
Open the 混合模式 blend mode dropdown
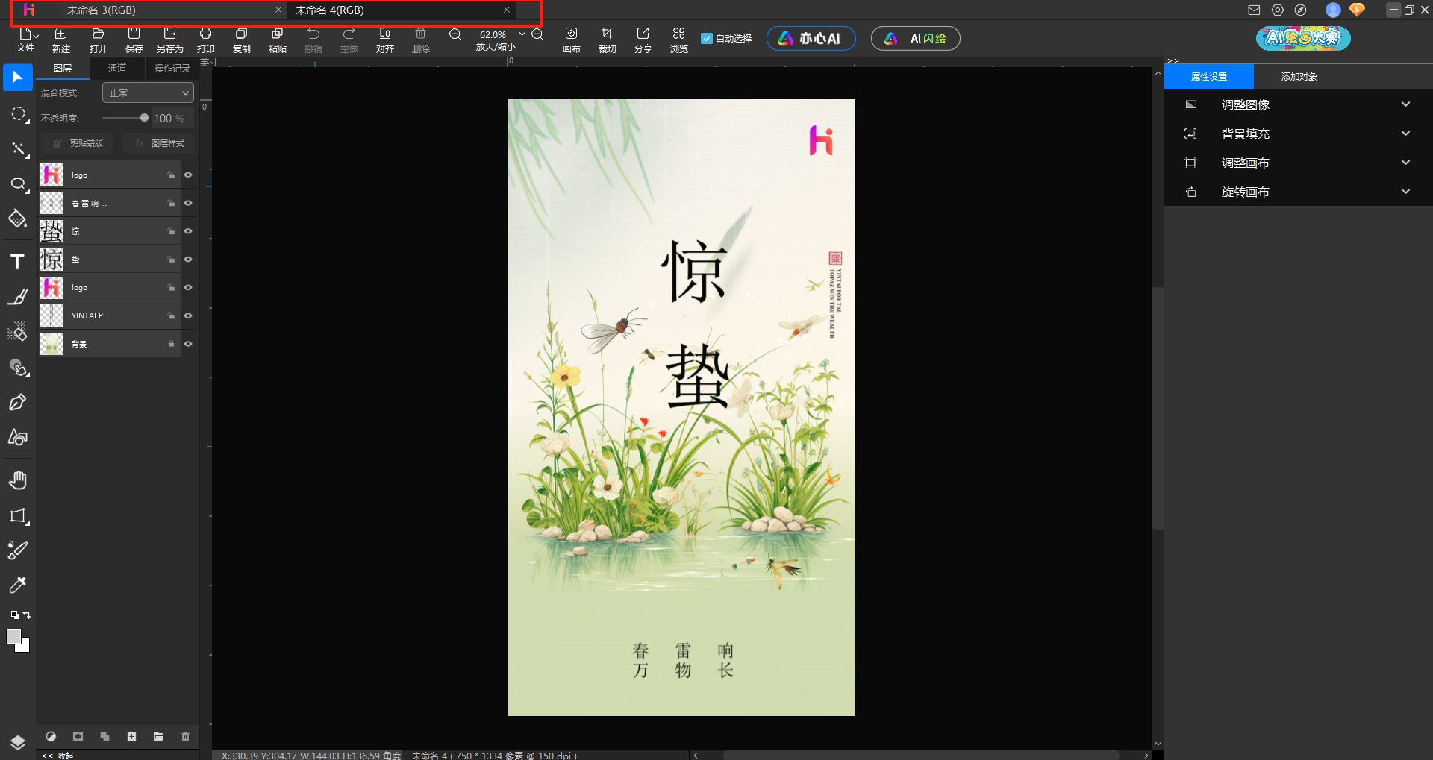(147, 92)
